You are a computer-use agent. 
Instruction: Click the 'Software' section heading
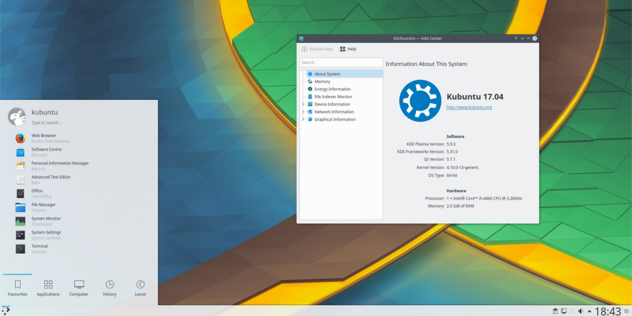pos(456,136)
